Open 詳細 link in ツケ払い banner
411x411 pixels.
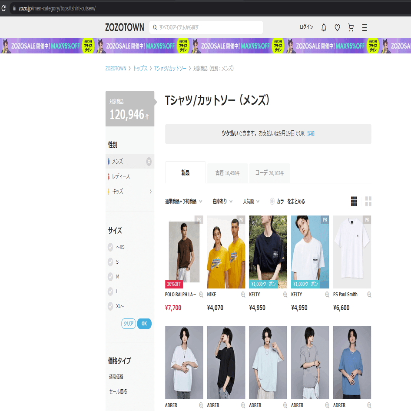pos(311,133)
